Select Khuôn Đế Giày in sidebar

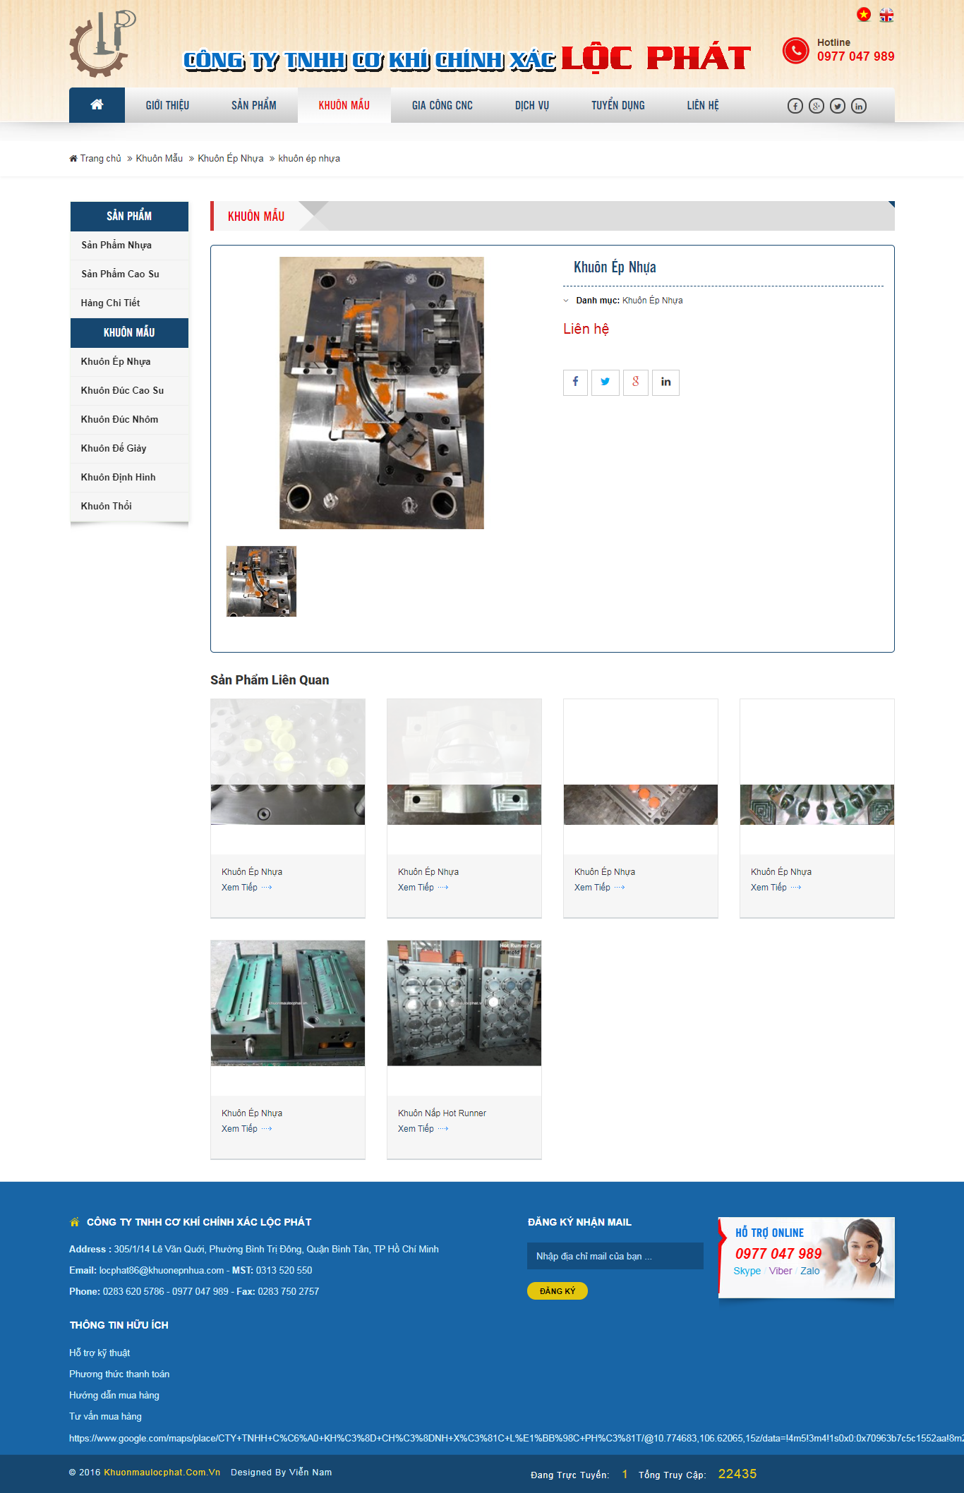coord(129,449)
